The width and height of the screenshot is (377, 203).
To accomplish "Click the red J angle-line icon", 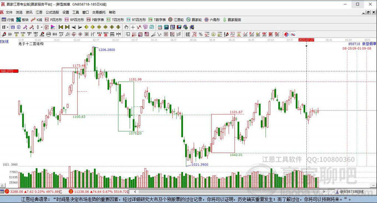I will pyautogui.click(x=245, y=34).
